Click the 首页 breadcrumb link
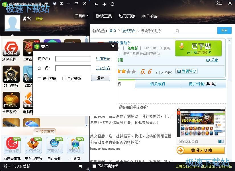Image resolution: width=235 pixels, height=171 pixels. pyautogui.click(x=113, y=31)
